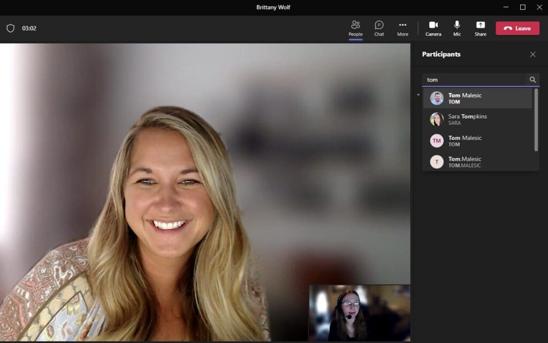Viewport: 548px width, 343px height.
Task: Close the Teams meeting window
Action: tap(539, 7)
